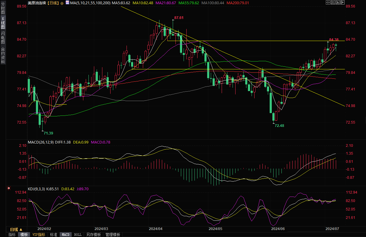Expand the 日线 period selector

(16, 229)
